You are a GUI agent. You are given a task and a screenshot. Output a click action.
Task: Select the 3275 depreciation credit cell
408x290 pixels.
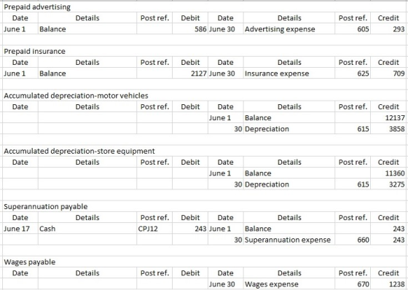point(388,184)
